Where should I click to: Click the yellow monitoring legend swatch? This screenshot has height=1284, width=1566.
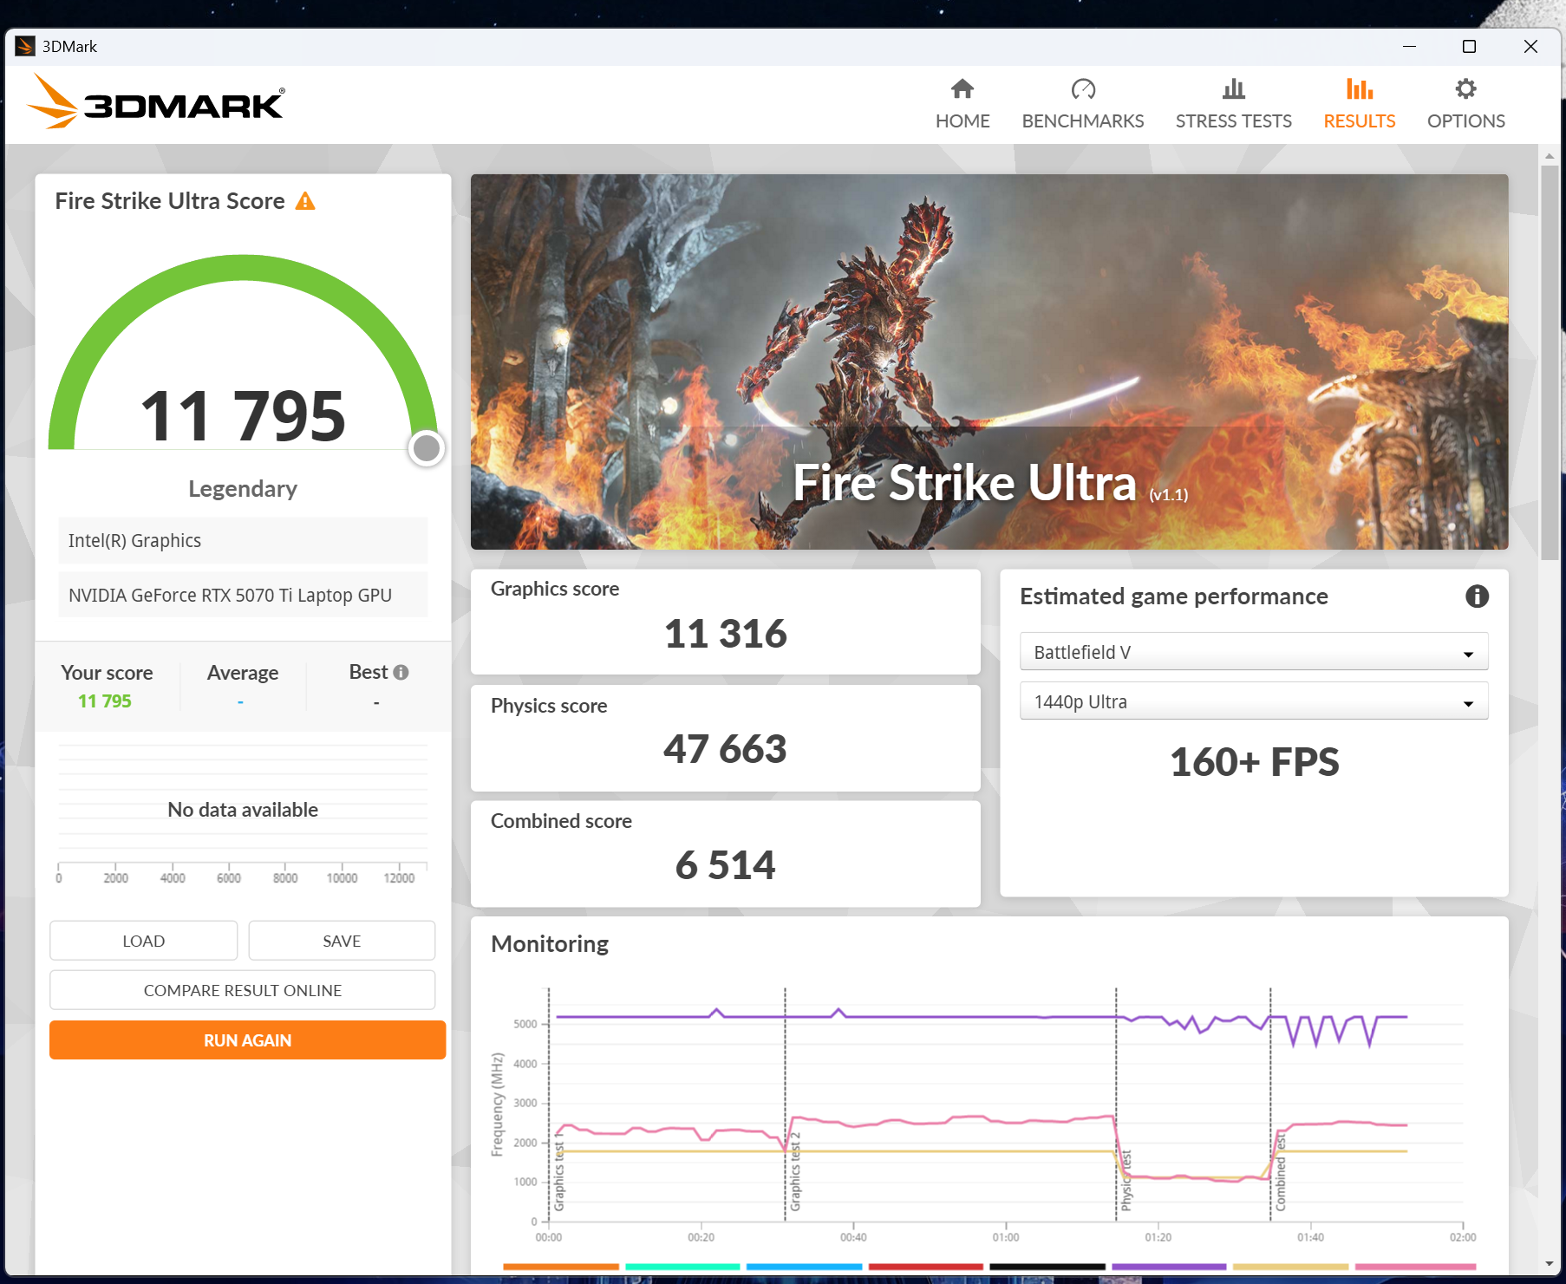[1291, 1267]
